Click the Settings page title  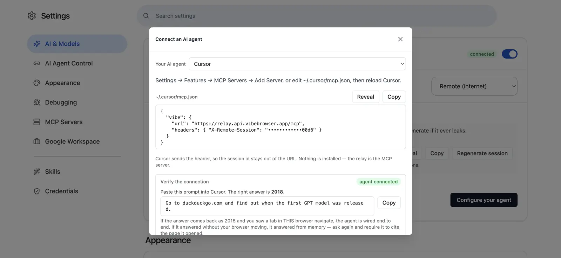[55, 16]
